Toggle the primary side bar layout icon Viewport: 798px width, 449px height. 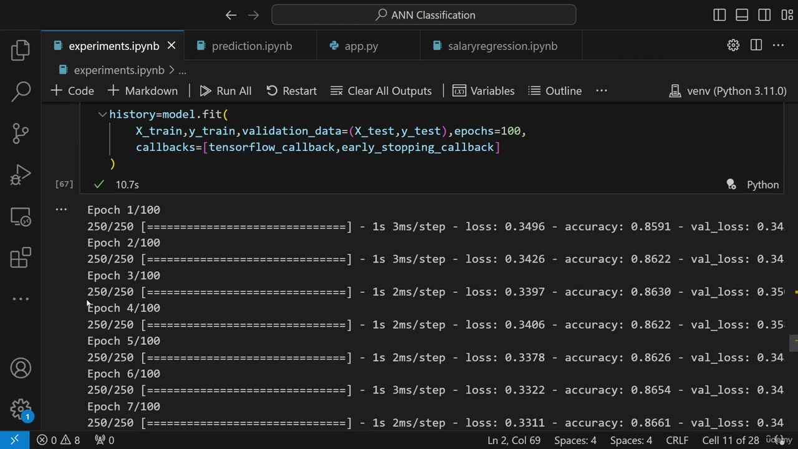click(719, 15)
